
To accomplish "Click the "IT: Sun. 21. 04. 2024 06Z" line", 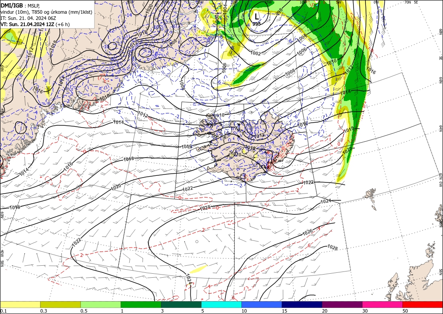I will (28, 18).
